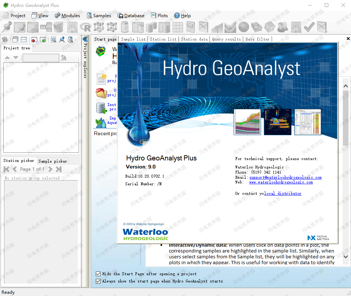Click the calendar 31 toolbar icon
Screen dimensions: 351x296
(x=191, y=27)
